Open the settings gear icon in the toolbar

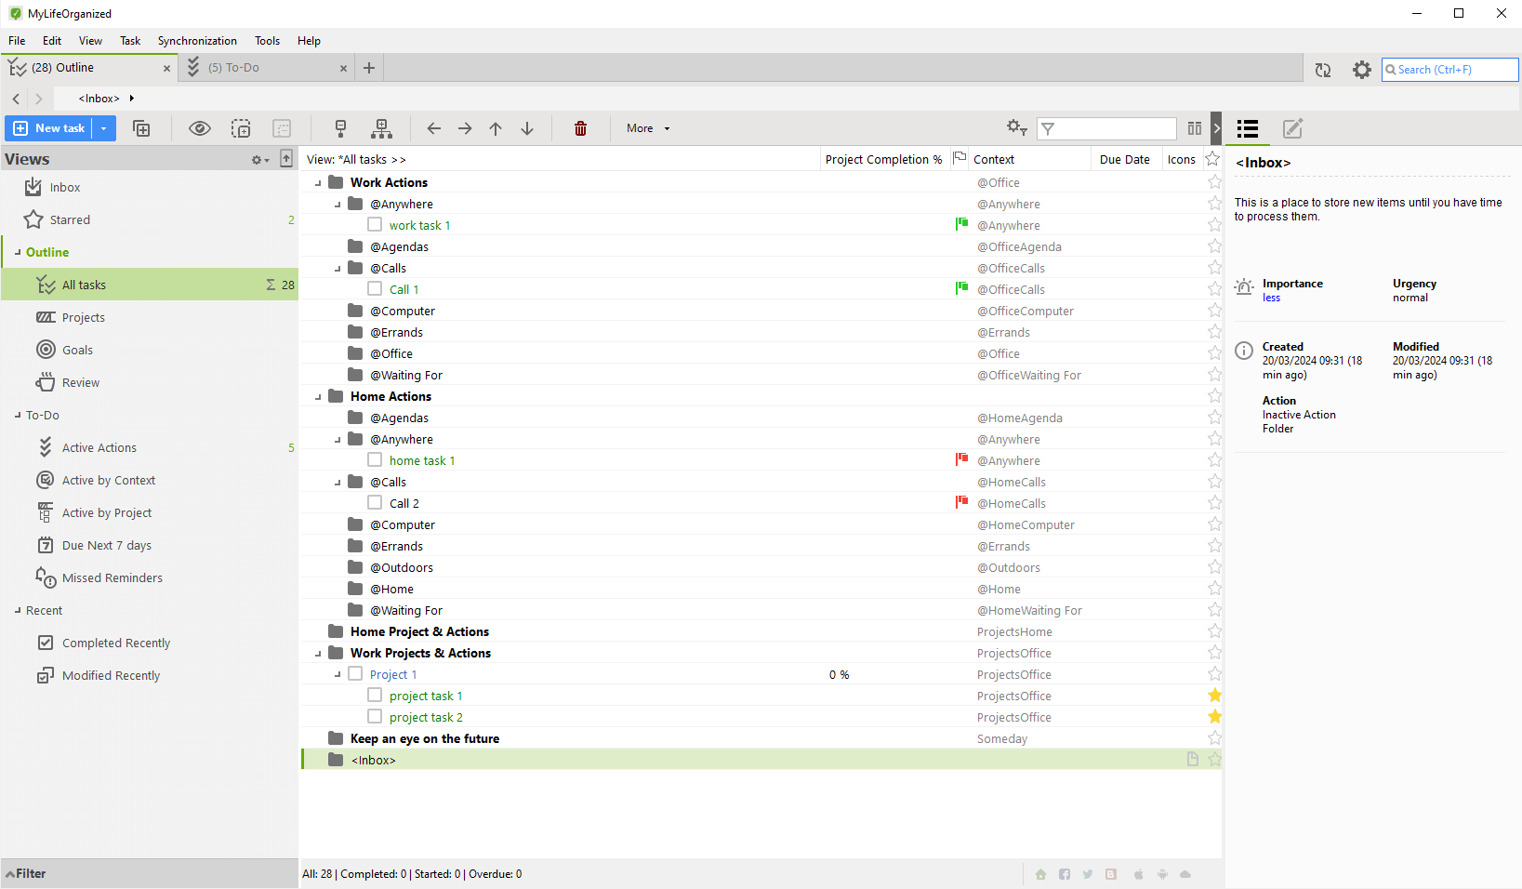pyautogui.click(x=1362, y=69)
